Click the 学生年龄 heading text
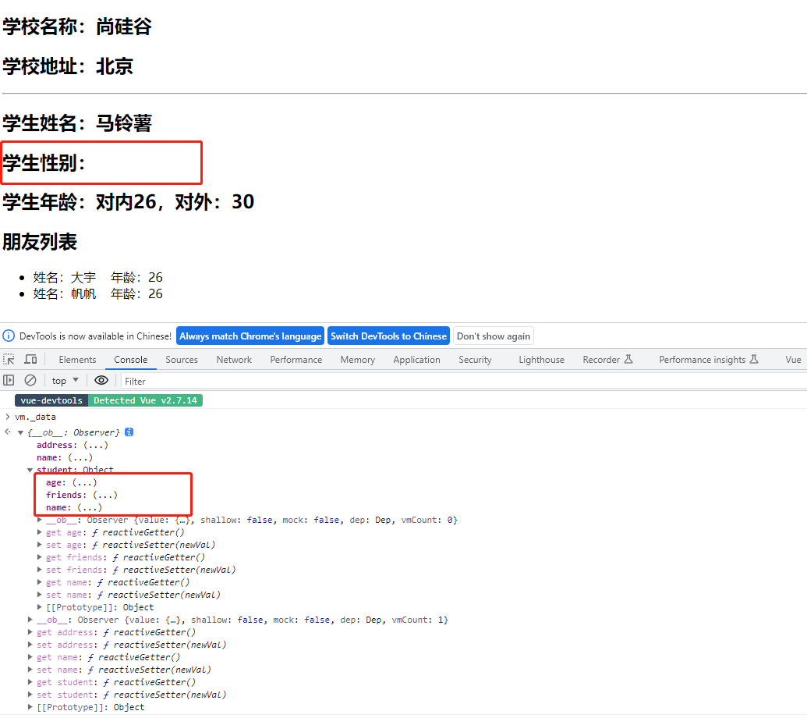The height and width of the screenshot is (718, 807). click(x=128, y=201)
